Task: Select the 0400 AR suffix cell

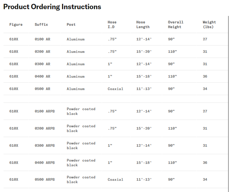Action: pyautogui.click(x=42, y=77)
